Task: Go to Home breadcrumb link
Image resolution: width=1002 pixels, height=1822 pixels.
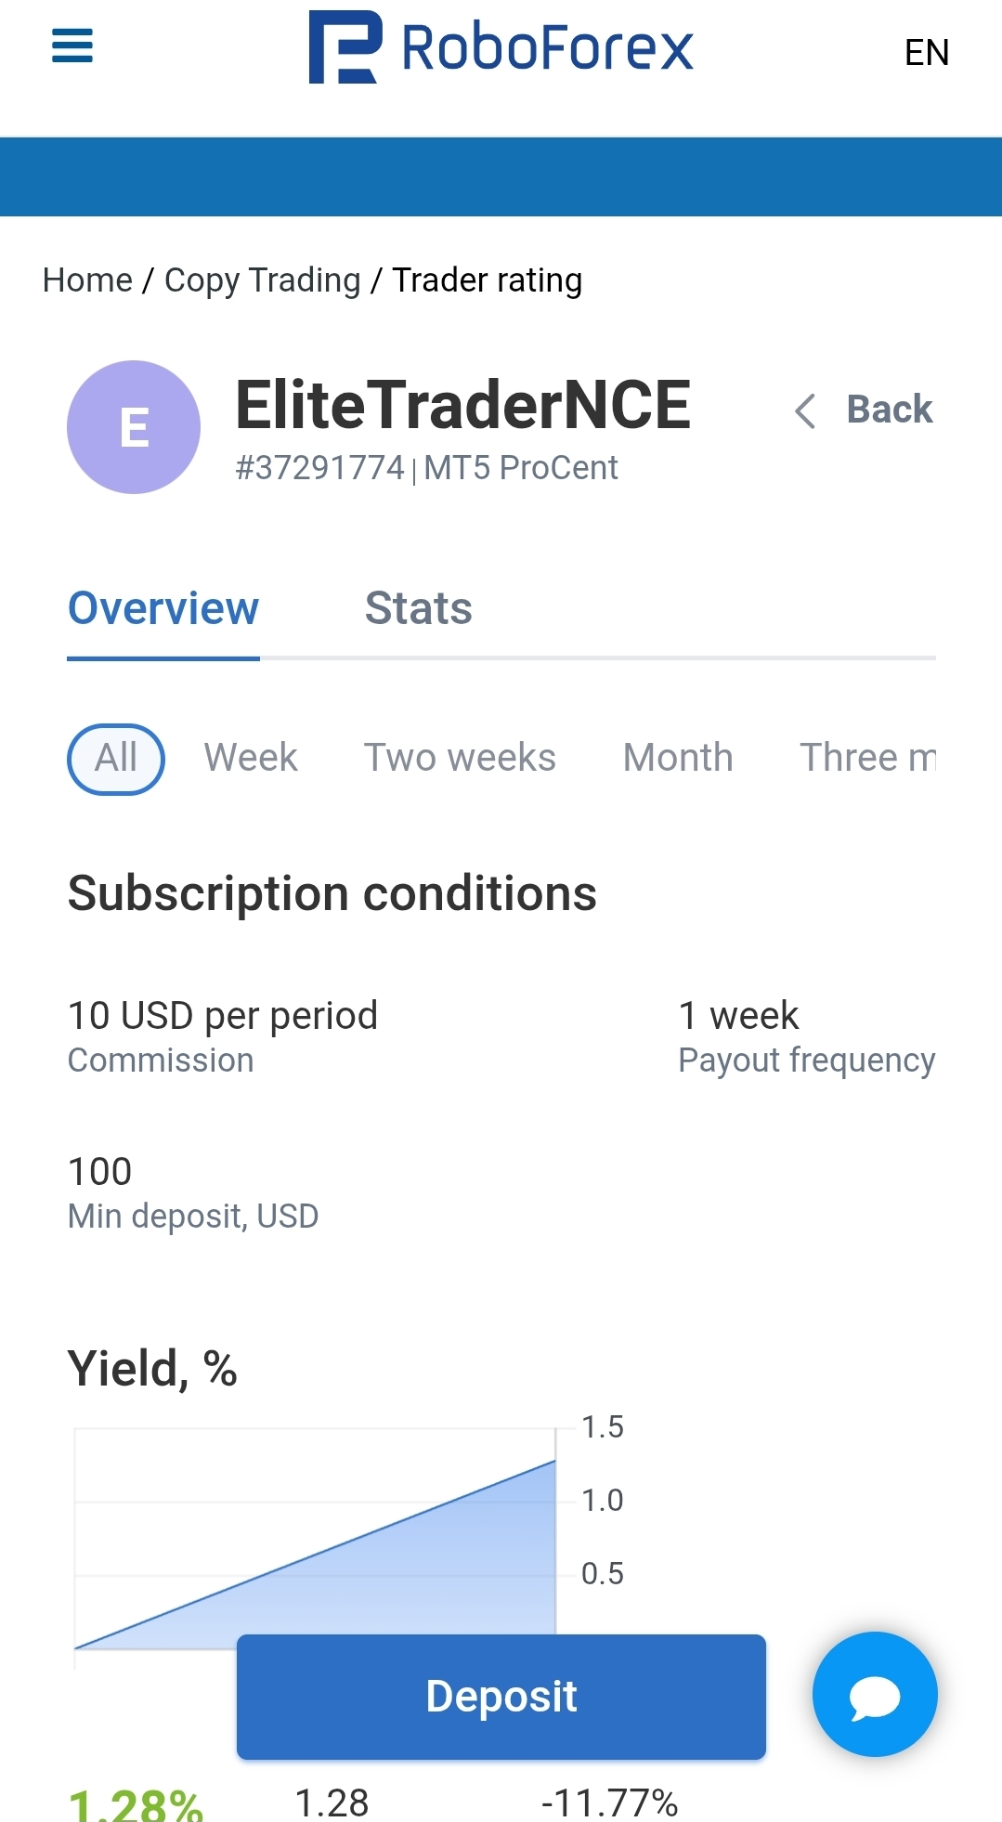Action: point(87,280)
